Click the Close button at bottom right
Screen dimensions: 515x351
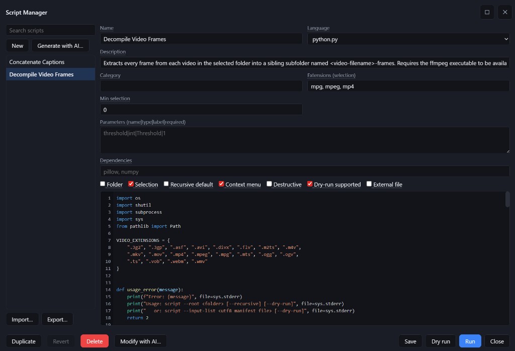(x=497, y=341)
